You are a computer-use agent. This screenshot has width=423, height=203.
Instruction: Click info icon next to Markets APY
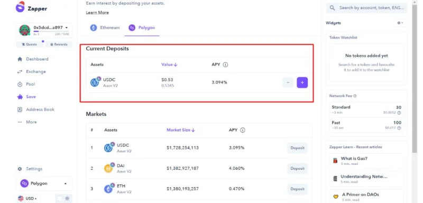point(243,130)
